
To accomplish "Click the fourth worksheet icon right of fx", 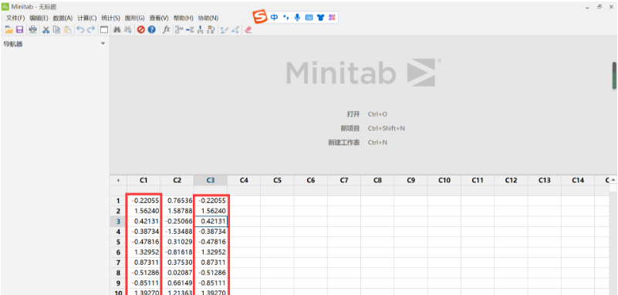I will click(x=211, y=29).
